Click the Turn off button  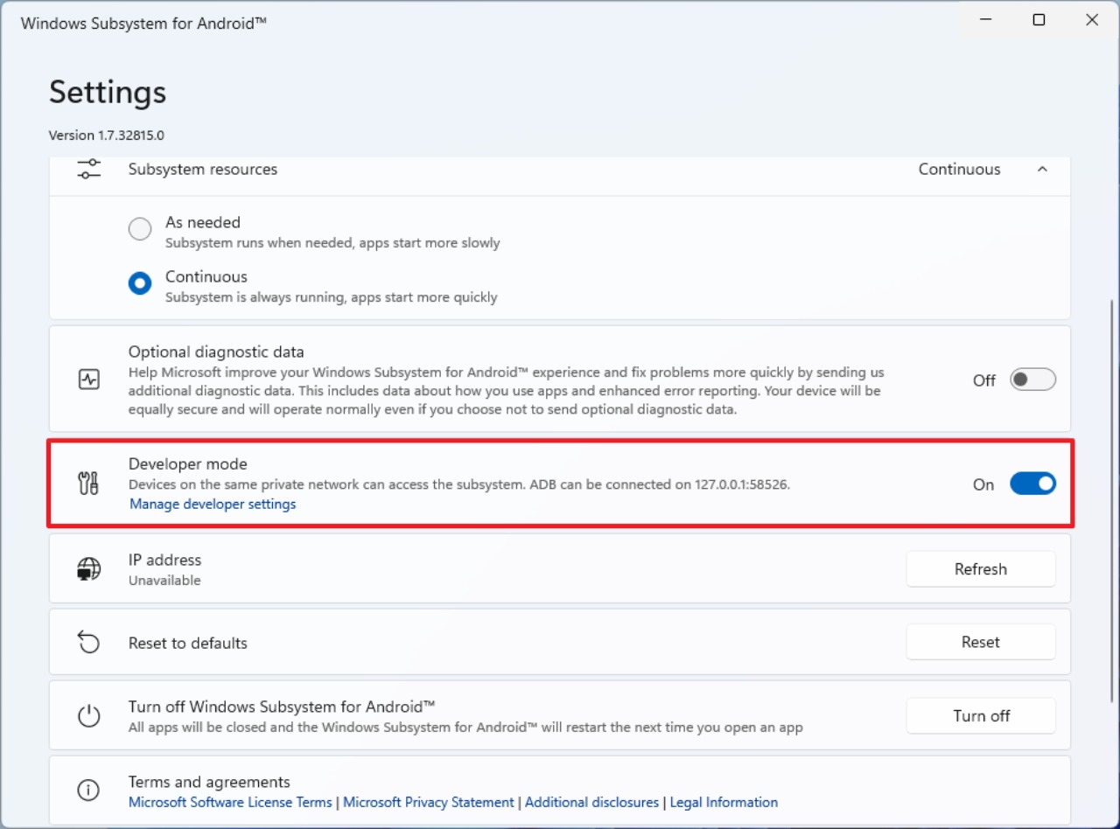(981, 716)
